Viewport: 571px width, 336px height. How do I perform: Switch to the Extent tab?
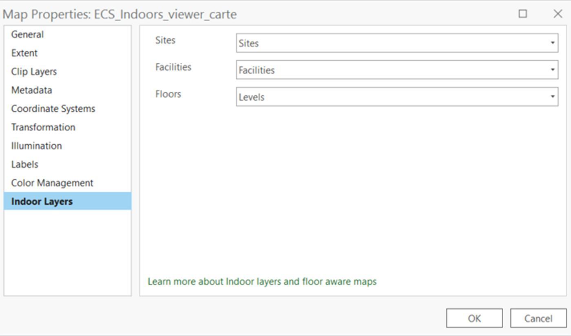pyautogui.click(x=24, y=53)
